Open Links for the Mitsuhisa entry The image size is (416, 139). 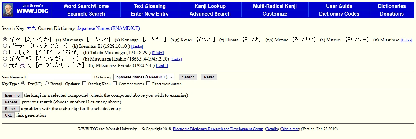(406, 40)
